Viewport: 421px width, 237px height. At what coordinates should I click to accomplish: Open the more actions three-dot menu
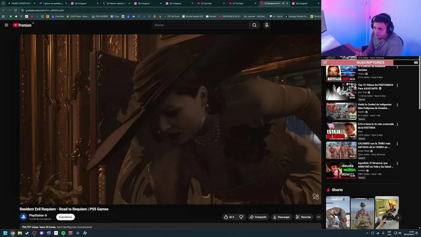click(318, 217)
